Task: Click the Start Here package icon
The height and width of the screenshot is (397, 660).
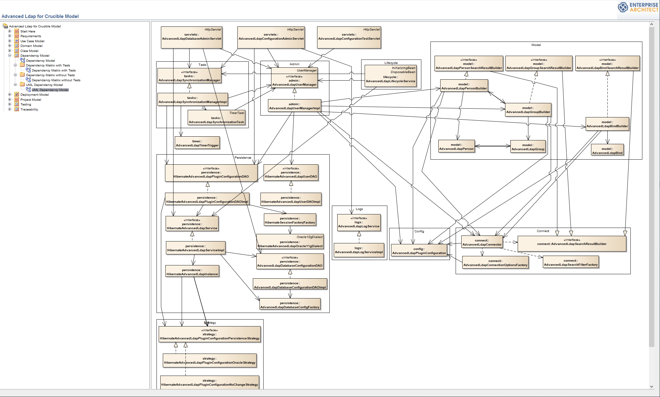Action: (17, 31)
